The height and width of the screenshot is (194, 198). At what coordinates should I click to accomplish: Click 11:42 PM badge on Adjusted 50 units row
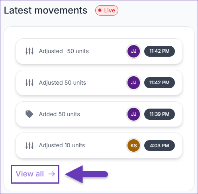coord(159,83)
